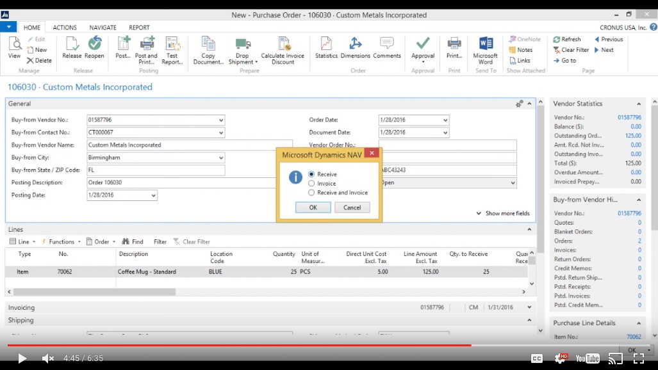This screenshot has height=370, width=658.
Task: Switch to the NAVIGATE ribbon tab
Action: point(103,28)
